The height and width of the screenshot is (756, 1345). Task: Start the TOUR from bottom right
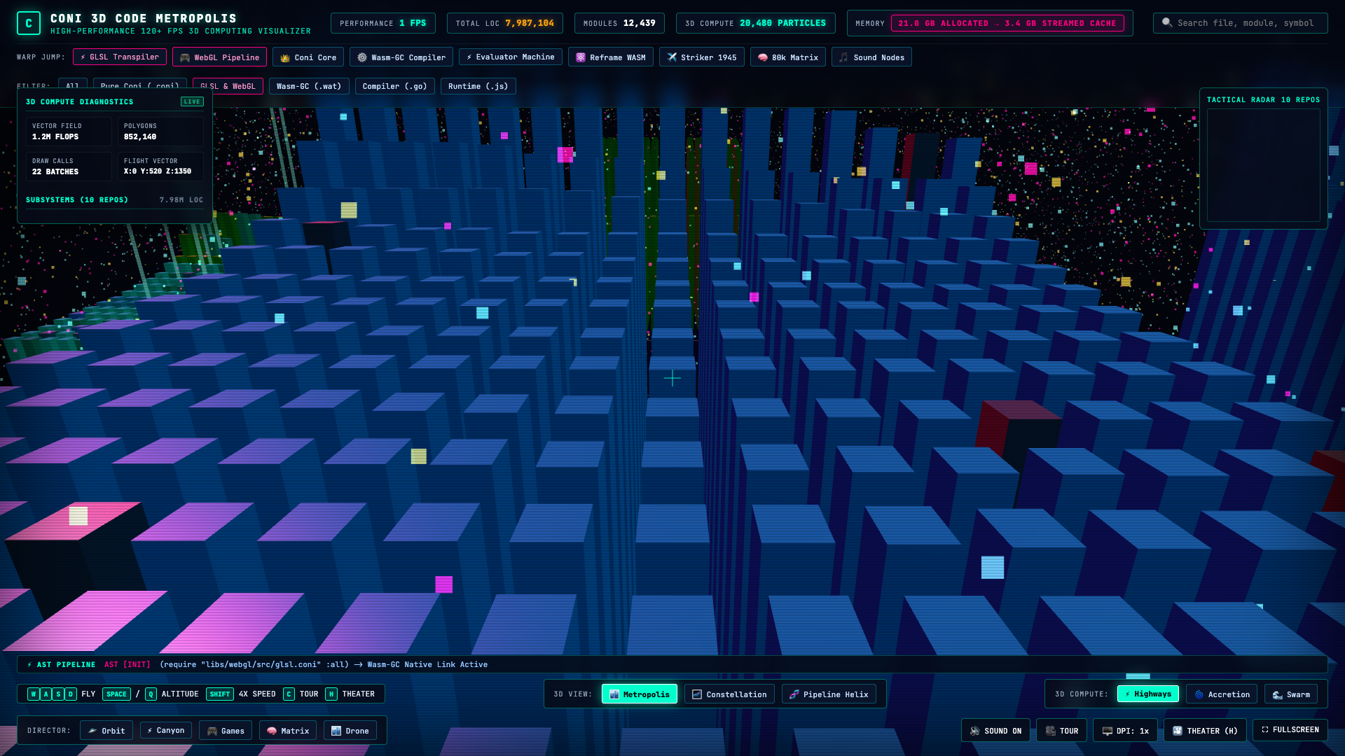tap(1061, 731)
